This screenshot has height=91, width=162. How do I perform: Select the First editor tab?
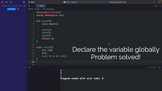coord(40,6)
